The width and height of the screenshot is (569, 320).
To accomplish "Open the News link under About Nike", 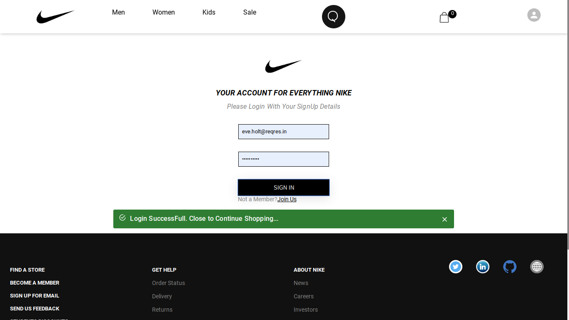I will coord(301,283).
